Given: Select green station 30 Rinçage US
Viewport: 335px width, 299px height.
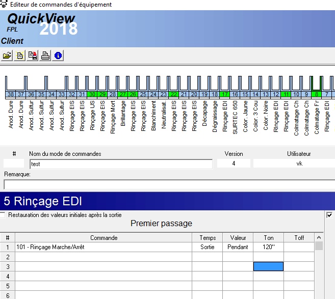Looking at the screenshot, I should 92,94.
